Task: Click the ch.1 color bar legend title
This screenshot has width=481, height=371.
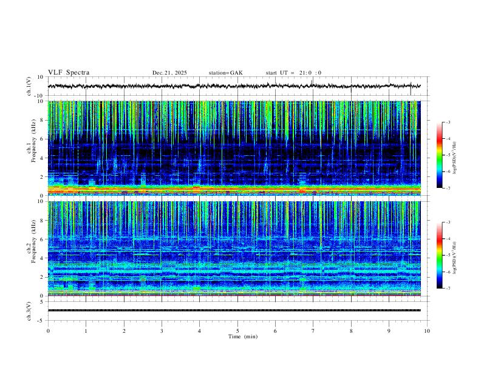Action: (x=455, y=158)
